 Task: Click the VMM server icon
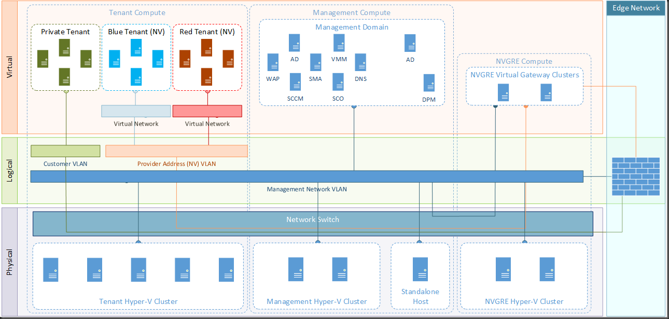click(340, 43)
